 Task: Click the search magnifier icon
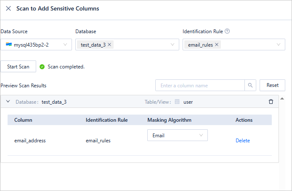pos(250,85)
